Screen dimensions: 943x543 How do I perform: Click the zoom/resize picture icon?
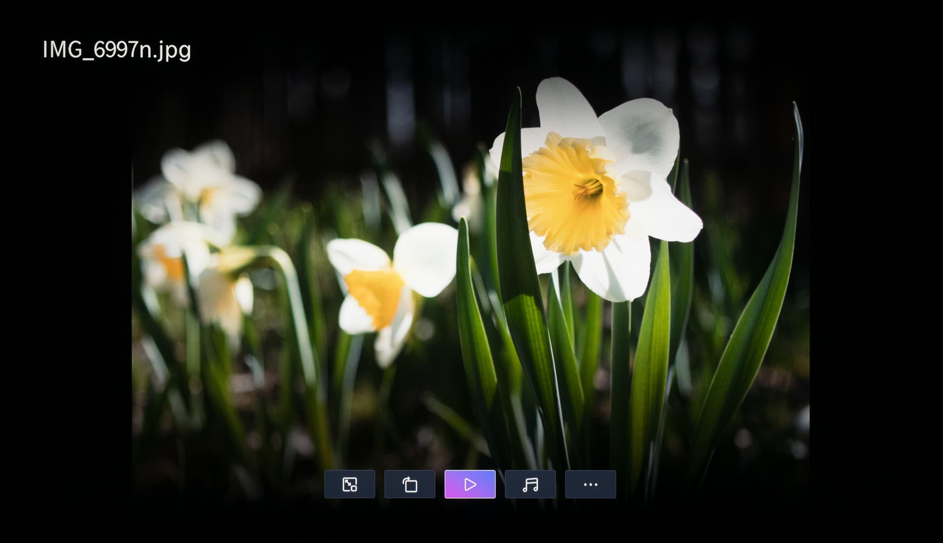349,484
